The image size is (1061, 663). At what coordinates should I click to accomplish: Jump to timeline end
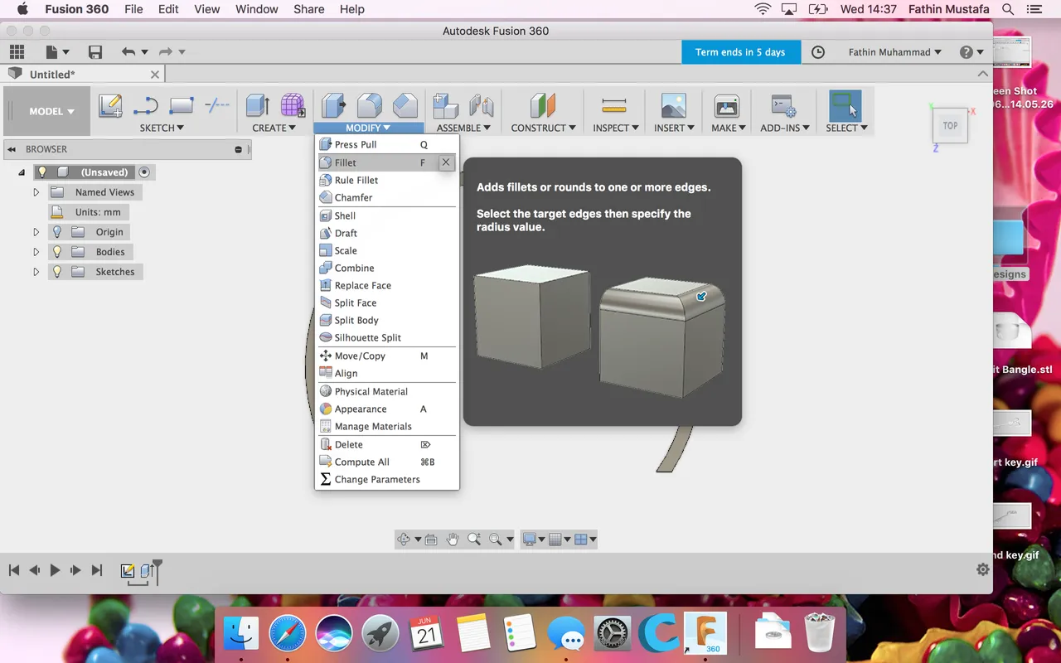pyautogui.click(x=97, y=570)
